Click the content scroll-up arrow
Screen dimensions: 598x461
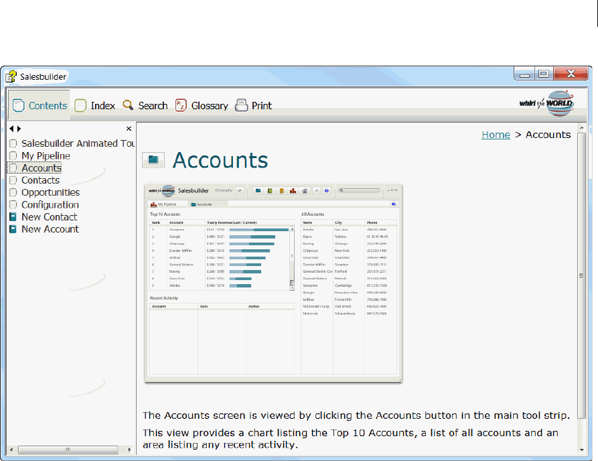(x=582, y=128)
